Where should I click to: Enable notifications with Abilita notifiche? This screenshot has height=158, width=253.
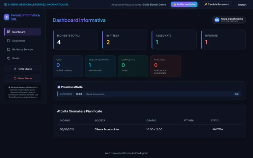click(184, 5)
